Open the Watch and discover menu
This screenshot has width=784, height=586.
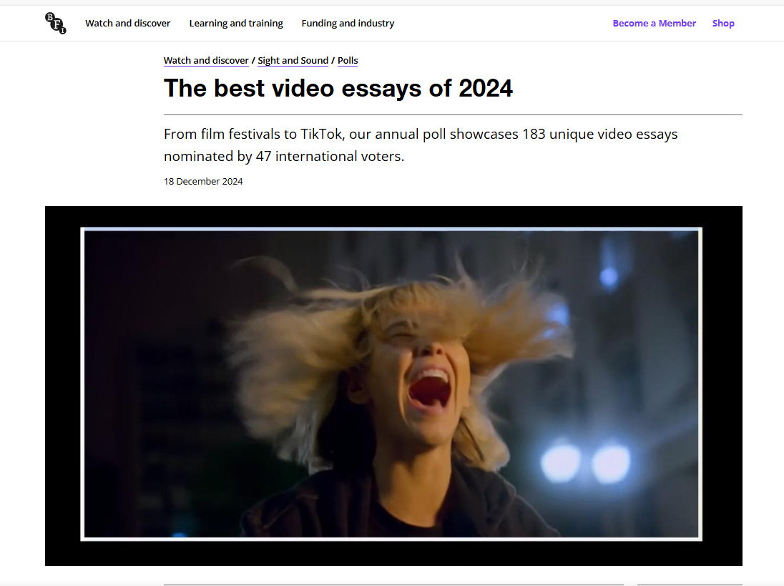click(x=127, y=23)
